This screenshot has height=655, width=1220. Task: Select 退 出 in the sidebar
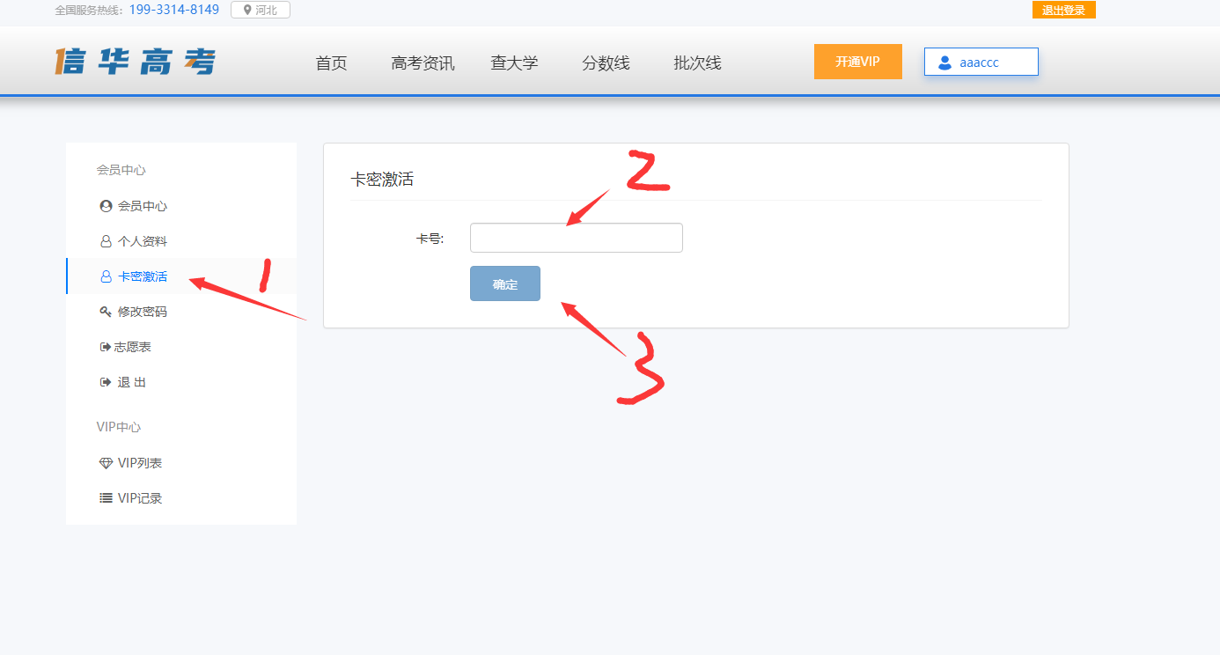pos(132,382)
